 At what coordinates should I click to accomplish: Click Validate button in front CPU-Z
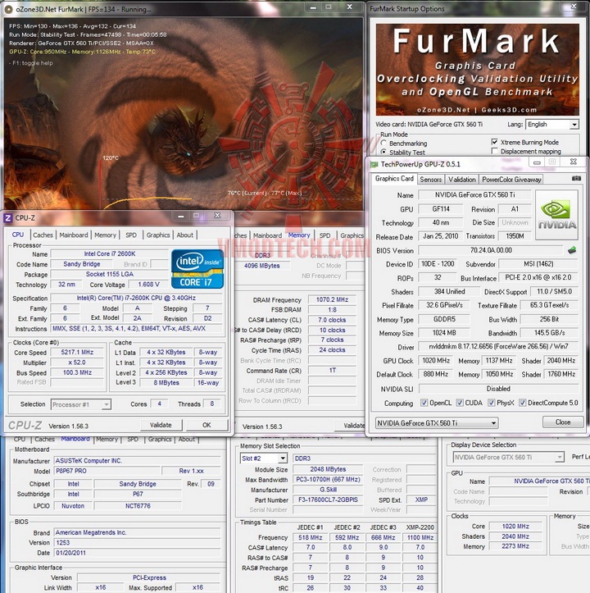161,425
